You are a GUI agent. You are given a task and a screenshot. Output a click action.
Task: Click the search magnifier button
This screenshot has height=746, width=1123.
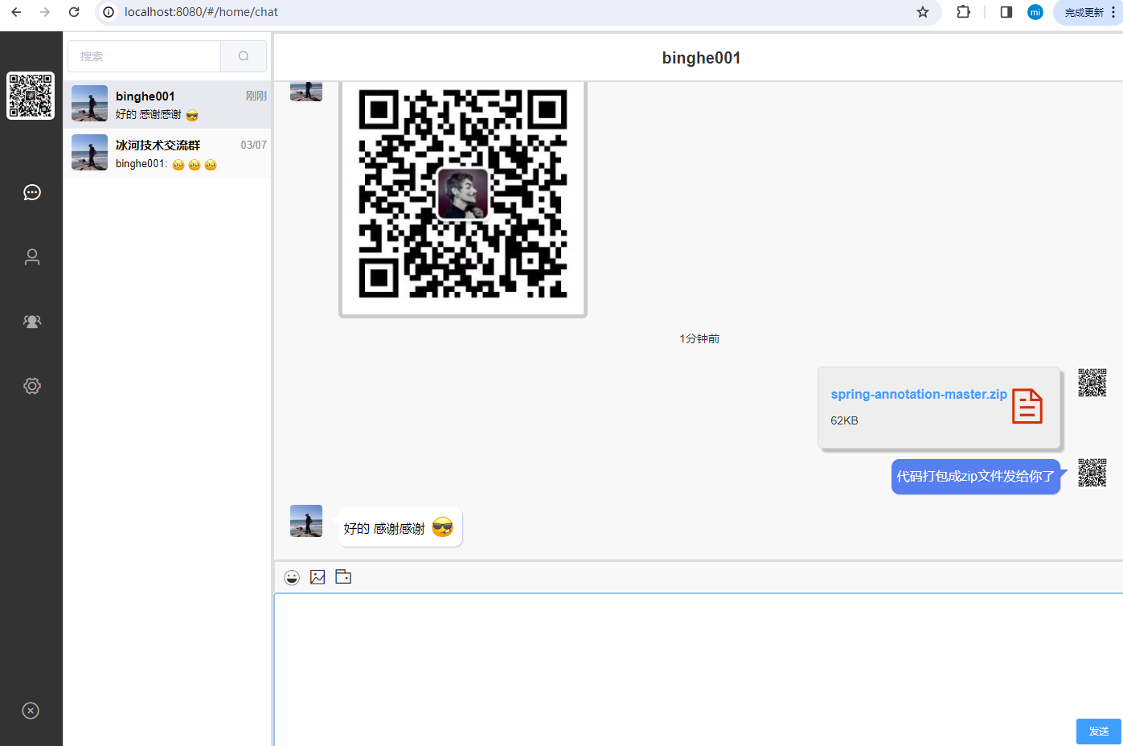tap(244, 56)
